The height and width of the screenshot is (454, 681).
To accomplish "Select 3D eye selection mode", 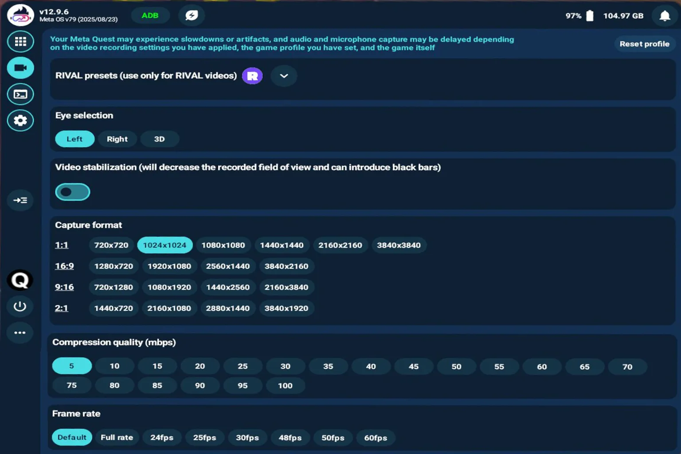I will [x=159, y=139].
